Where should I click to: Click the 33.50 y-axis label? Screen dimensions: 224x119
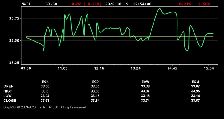(x=14, y=40)
